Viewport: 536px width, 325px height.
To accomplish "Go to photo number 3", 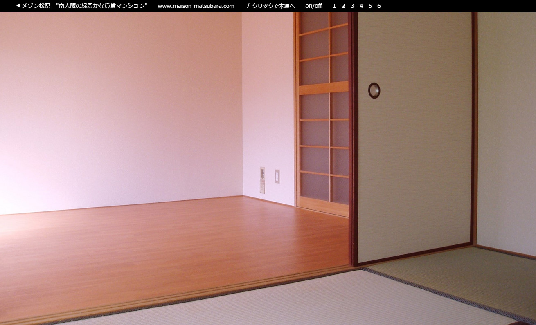I will pos(352,6).
